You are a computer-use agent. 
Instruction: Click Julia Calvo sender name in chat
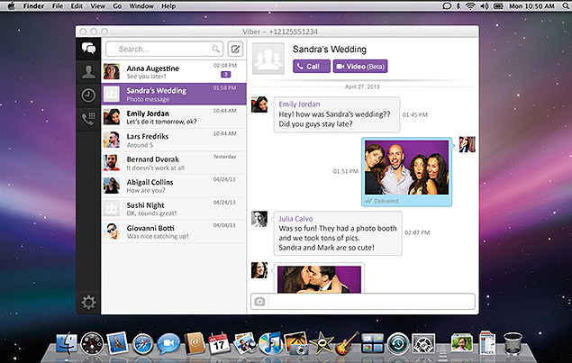(x=295, y=219)
